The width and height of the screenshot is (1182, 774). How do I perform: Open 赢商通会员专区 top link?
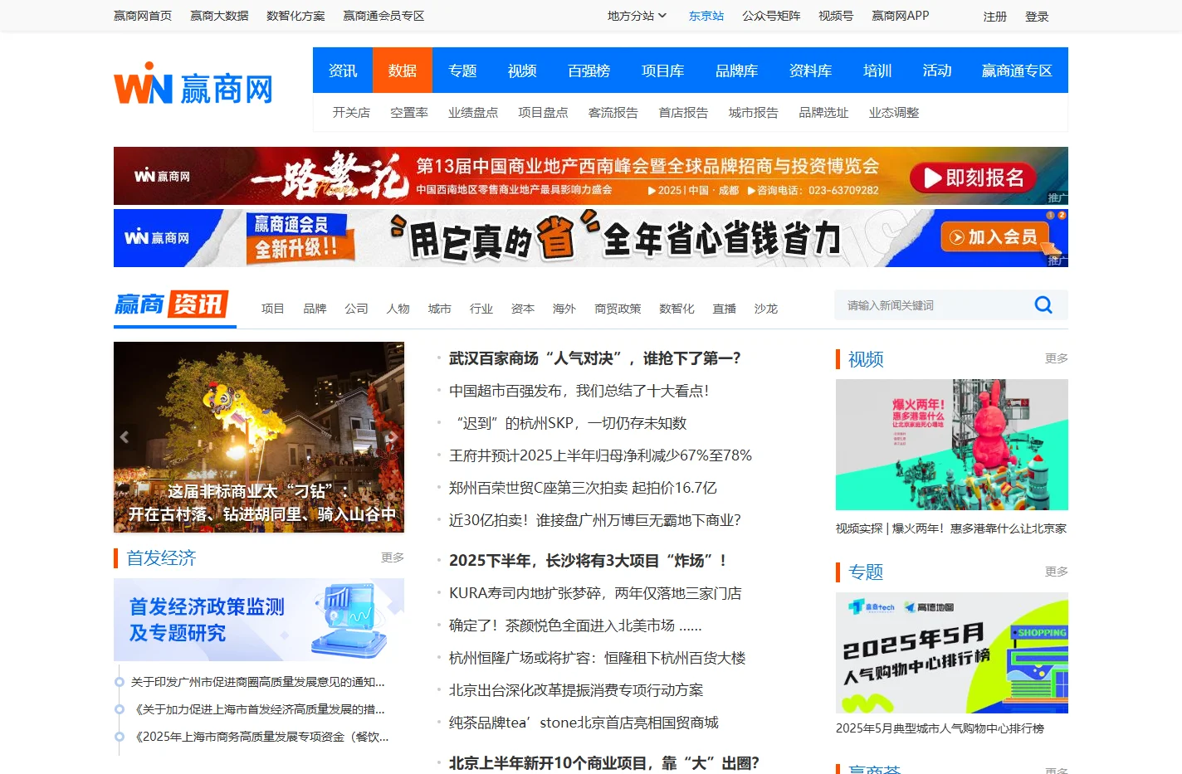point(383,16)
